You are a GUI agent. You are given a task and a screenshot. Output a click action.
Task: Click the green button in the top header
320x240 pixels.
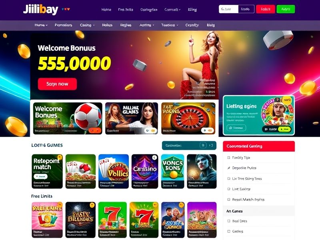286,9
